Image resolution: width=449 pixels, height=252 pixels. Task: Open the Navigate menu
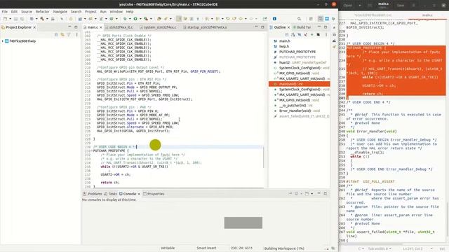(x=60, y=12)
